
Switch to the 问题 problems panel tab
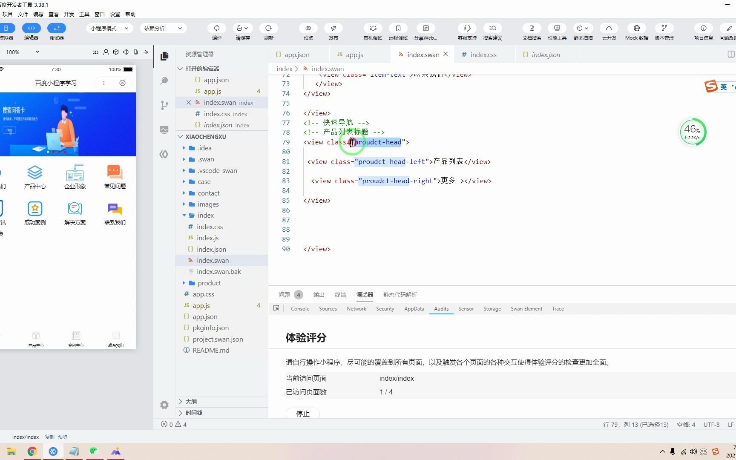pyautogui.click(x=290, y=295)
